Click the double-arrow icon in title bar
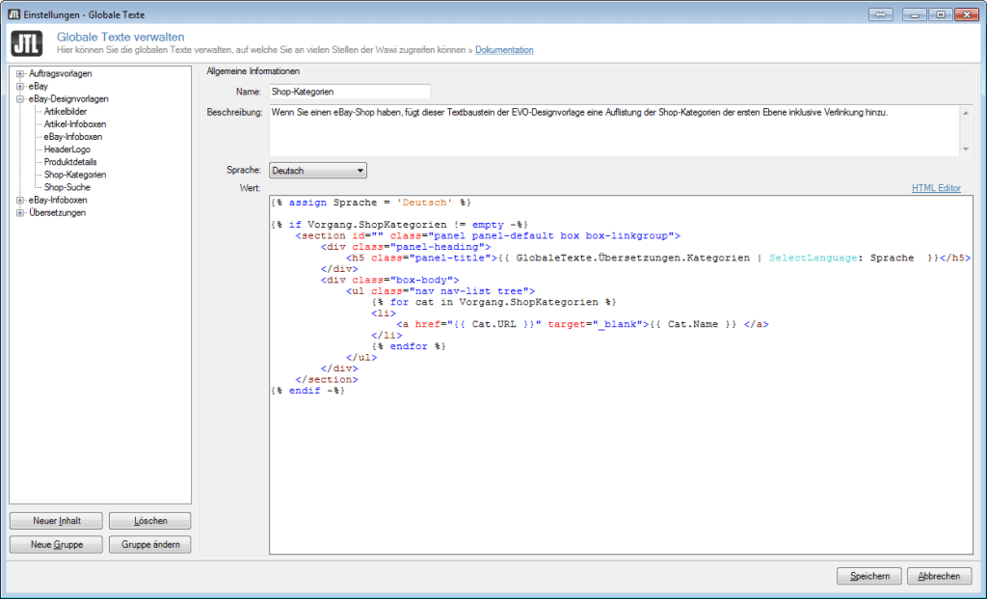Viewport: 987px width, 599px height. (x=880, y=14)
